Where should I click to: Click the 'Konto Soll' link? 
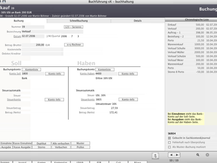coord(15,74)
